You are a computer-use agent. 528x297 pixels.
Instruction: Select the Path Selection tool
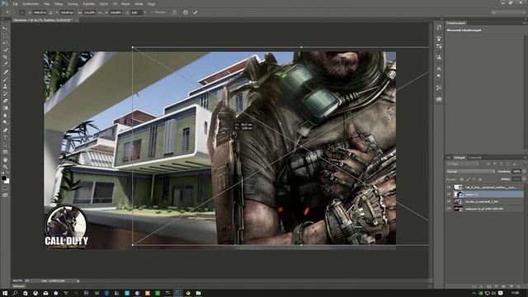5,144
